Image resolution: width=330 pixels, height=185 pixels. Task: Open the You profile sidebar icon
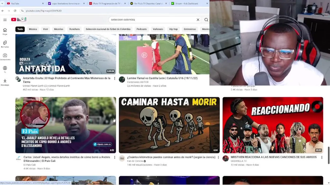point(5,69)
